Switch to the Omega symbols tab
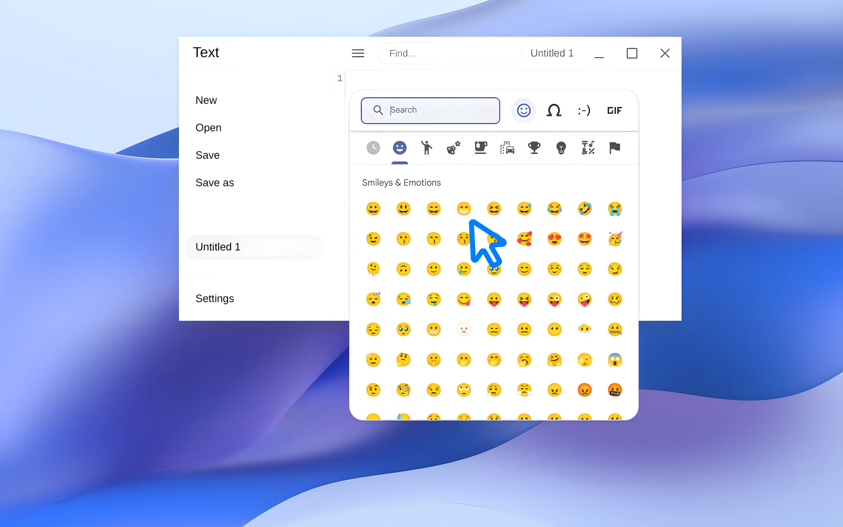Screen dimensions: 843x527 coord(554,111)
